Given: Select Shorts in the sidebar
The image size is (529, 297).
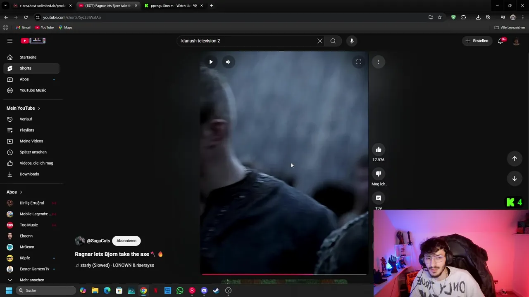Looking at the screenshot, I should 31,68.
